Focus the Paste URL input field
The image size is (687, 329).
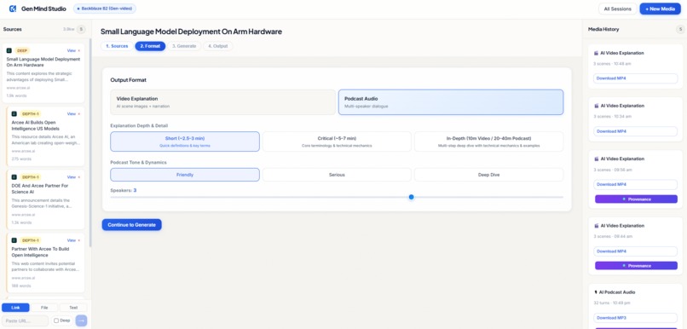pyautogui.click(x=25, y=320)
